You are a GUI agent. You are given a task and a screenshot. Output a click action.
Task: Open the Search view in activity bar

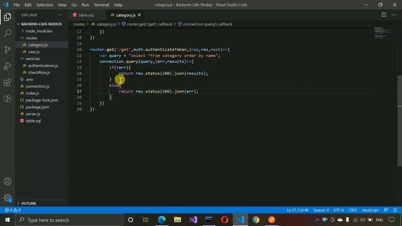[x=8, y=33]
